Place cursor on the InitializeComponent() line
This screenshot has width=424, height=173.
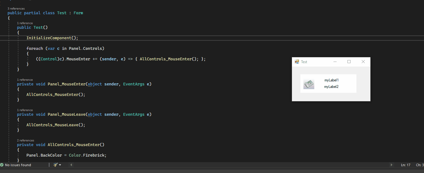point(52,38)
